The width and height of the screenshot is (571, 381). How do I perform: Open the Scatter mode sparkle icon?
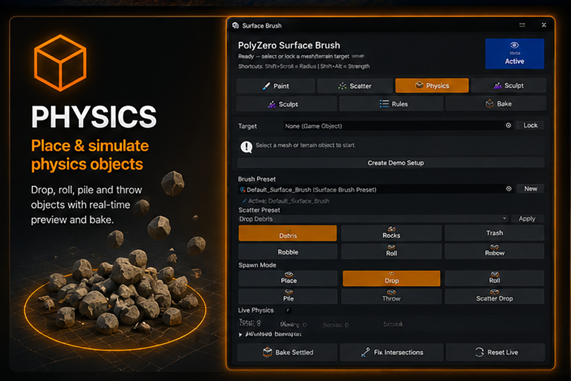click(342, 86)
